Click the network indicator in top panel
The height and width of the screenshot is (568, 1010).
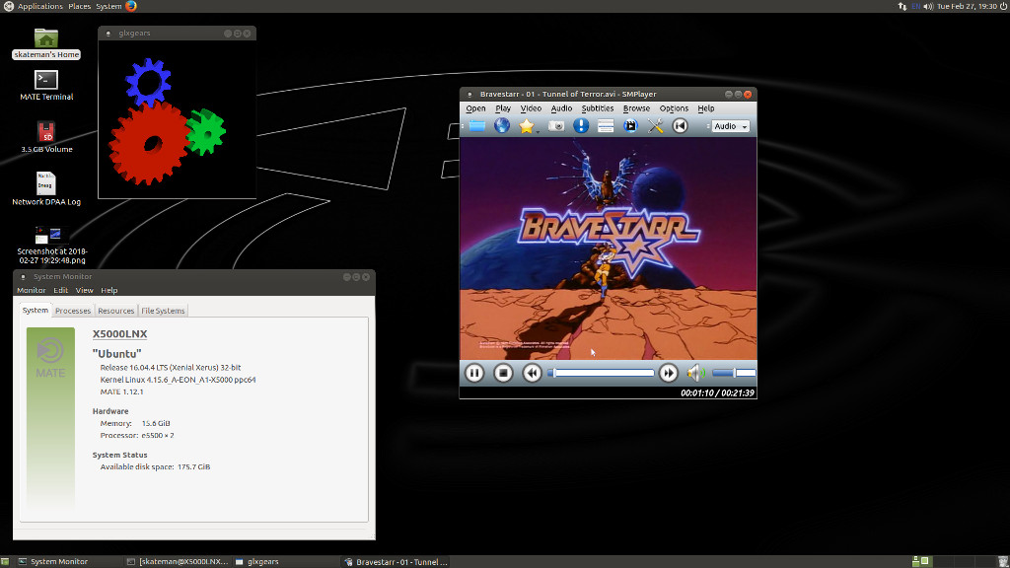point(902,6)
